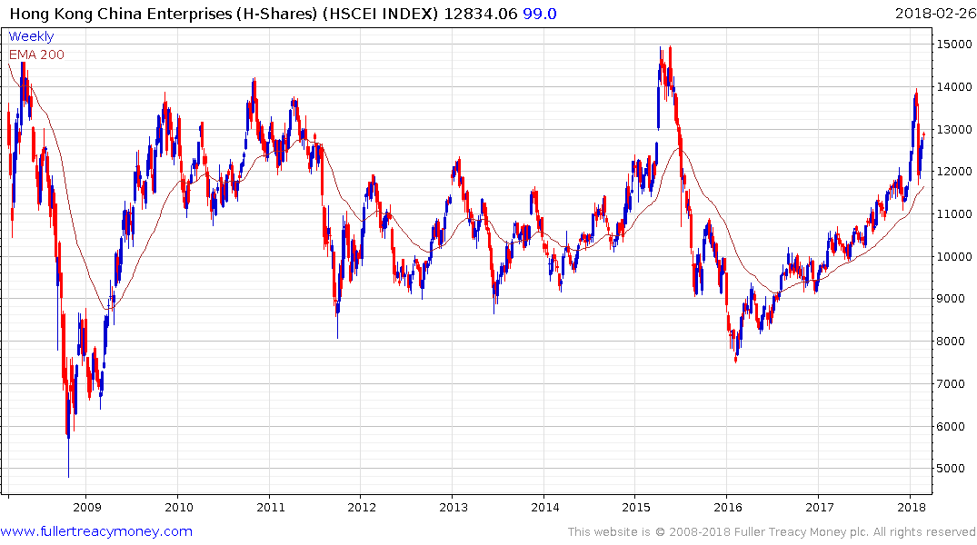Click the 2009 year axis label
This screenshot has height=545, width=977.
[86, 507]
